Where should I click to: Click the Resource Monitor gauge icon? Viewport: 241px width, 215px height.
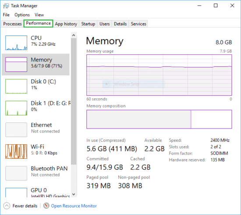click(46, 206)
